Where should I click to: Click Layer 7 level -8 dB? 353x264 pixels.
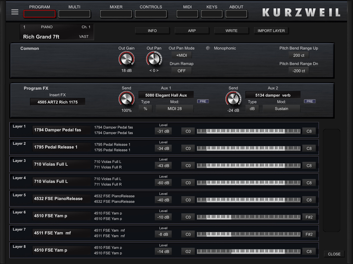coord(163,234)
